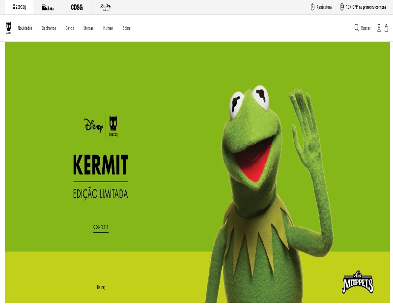Switch to the CDSG brand tab
This screenshot has height=308, width=393.
tap(77, 7)
